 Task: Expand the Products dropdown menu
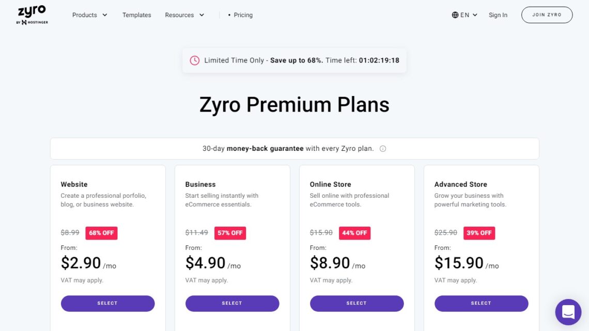[x=90, y=15]
